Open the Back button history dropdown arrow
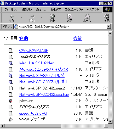The image size is (114, 129). tap(21, 18)
